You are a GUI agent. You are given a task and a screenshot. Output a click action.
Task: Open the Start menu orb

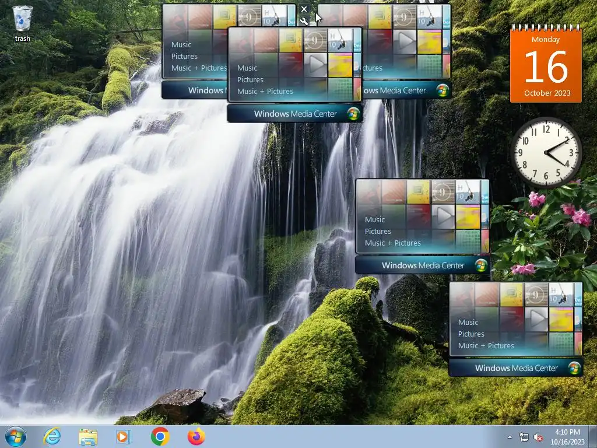[x=16, y=436]
